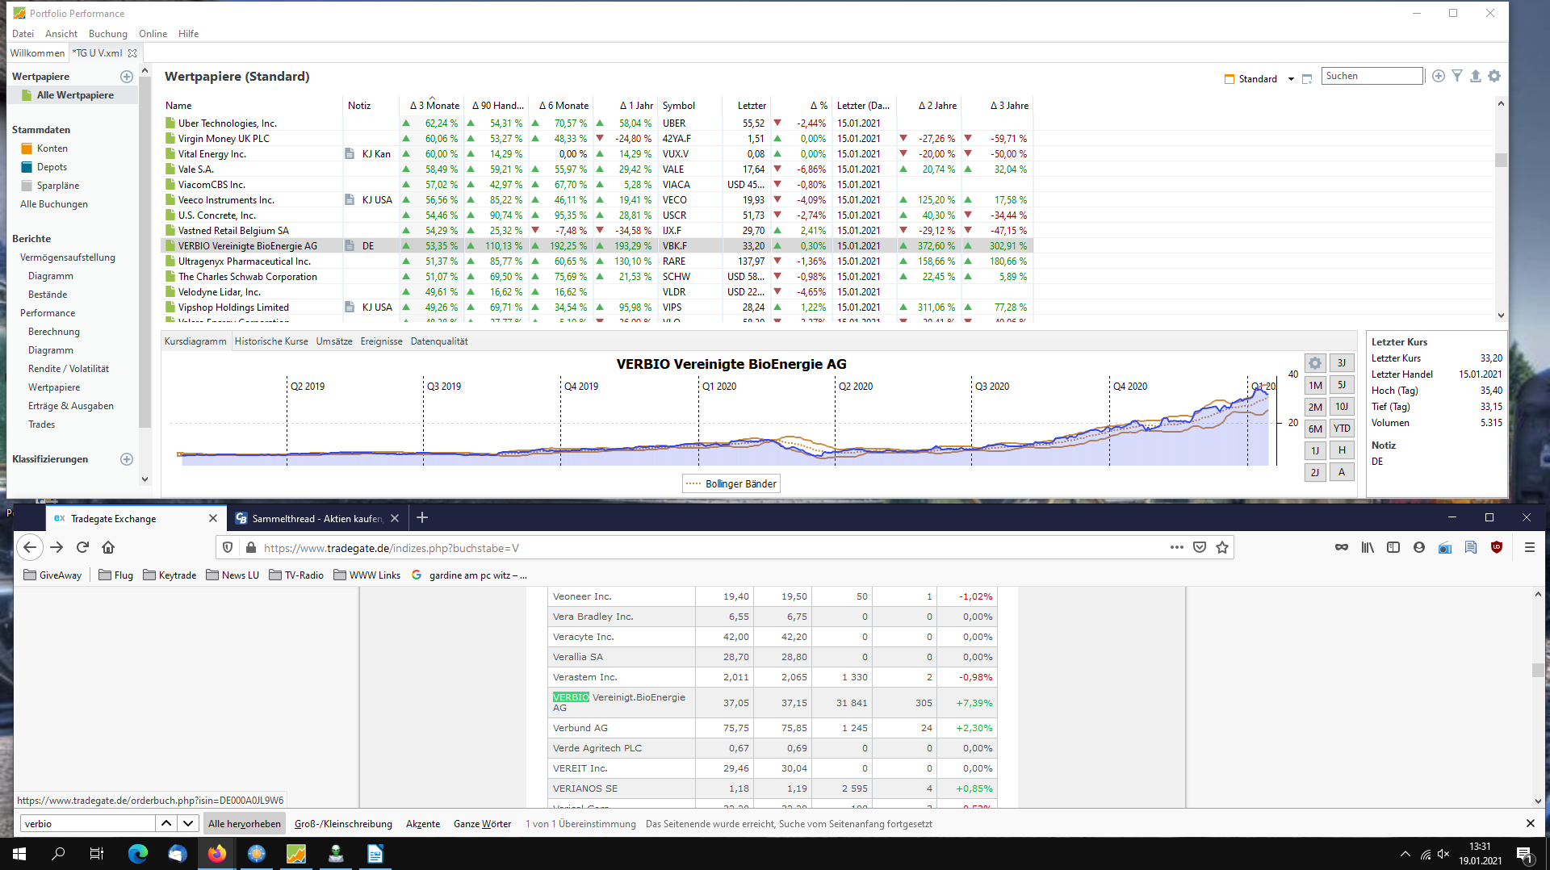Screen dimensions: 1550x870
Task: Click the find bar text field
Action: pos(87,824)
